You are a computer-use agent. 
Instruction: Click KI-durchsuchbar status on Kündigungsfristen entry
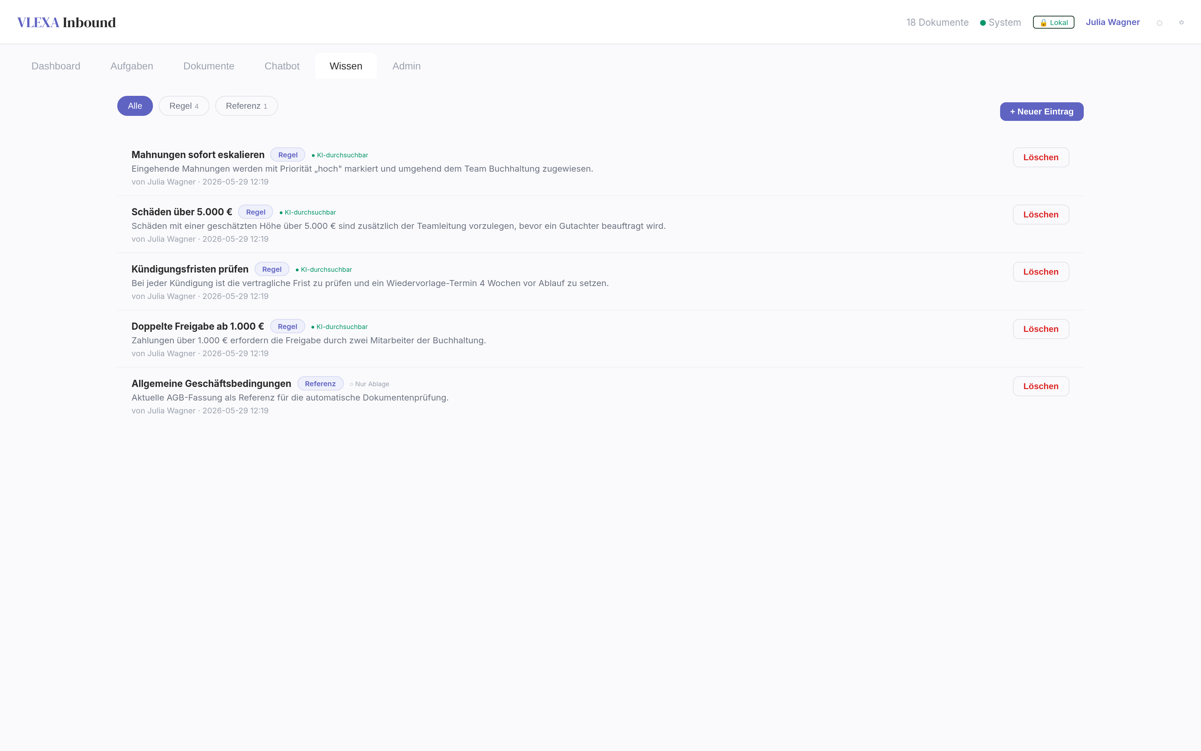point(323,269)
